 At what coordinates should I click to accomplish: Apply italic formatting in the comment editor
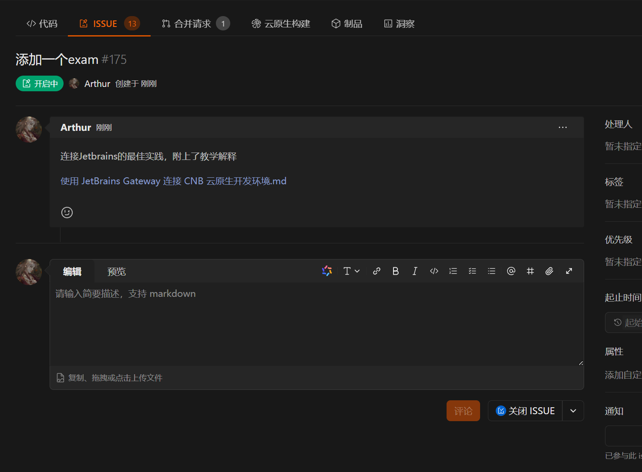coord(415,271)
